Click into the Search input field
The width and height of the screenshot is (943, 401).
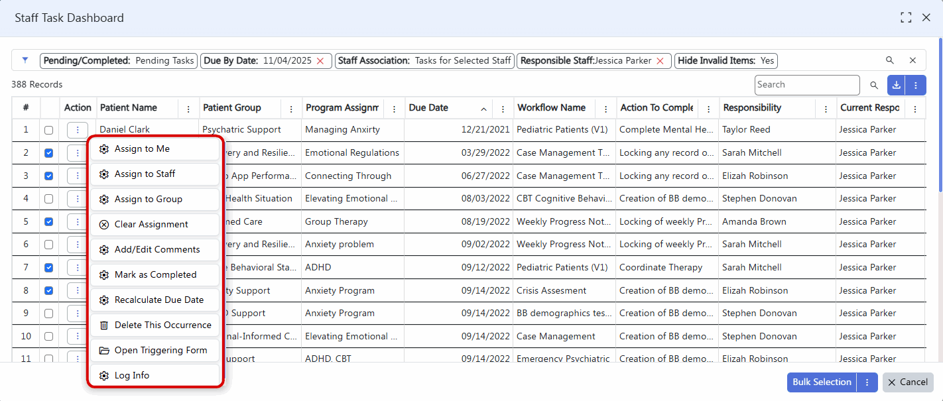[807, 85]
